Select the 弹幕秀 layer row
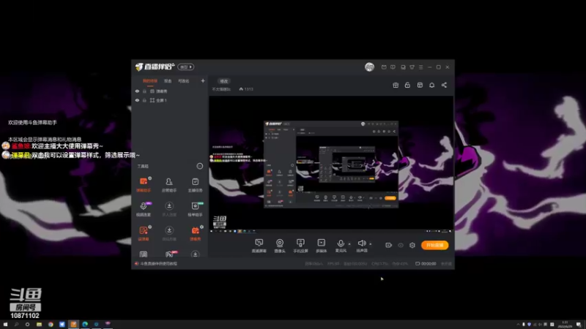The image size is (586, 329). [x=170, y=91]
